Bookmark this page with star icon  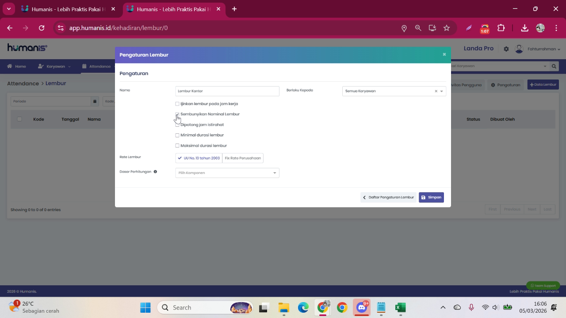click(x=447, y=28)
